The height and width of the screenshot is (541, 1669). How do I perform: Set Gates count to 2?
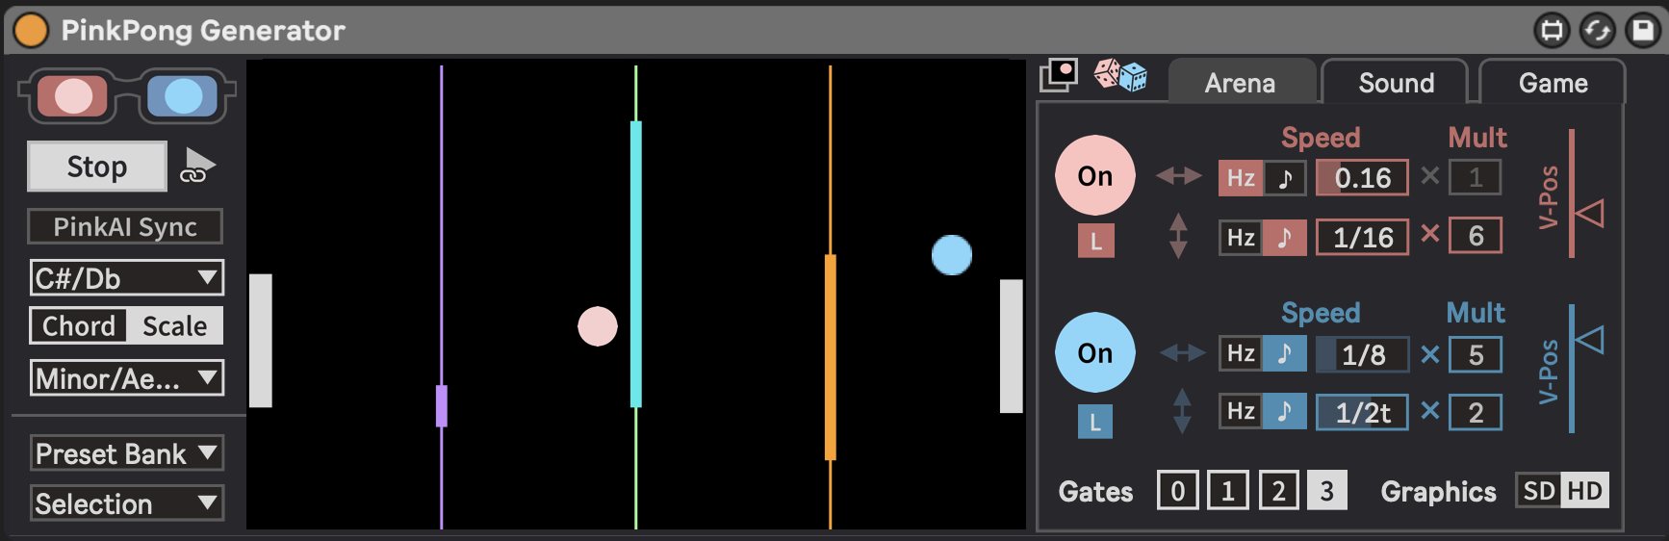pos(1278,491)
